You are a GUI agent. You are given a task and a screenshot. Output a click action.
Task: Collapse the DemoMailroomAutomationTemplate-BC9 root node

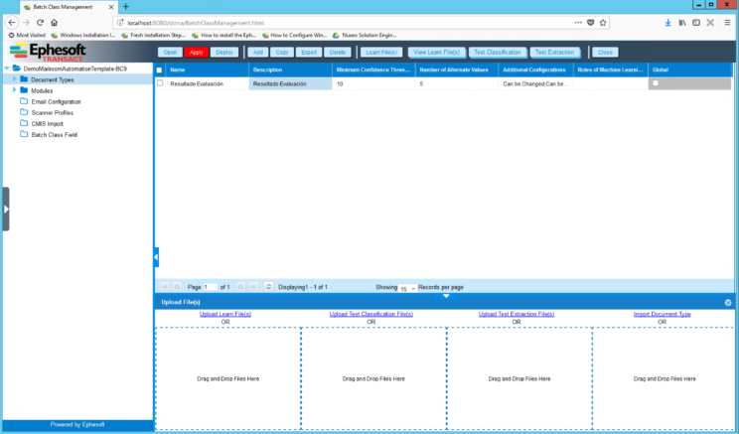[7, 69]
